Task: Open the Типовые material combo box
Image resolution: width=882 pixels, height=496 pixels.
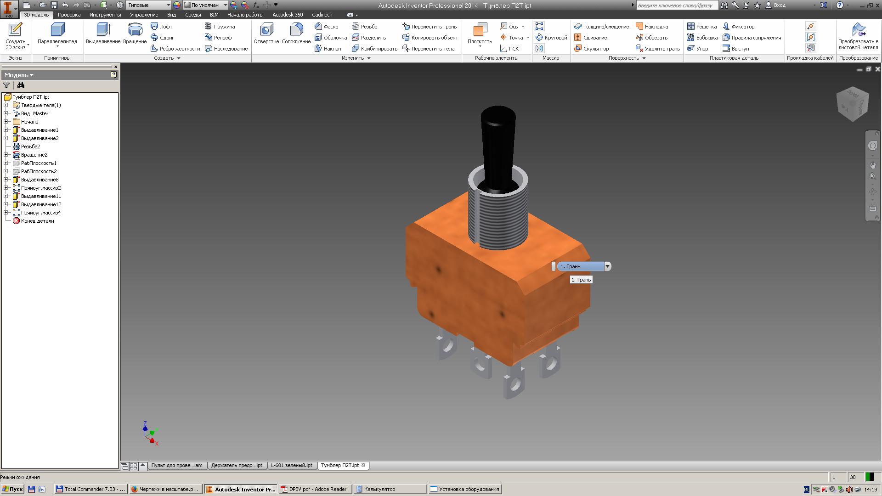Action: pos(148,5)
